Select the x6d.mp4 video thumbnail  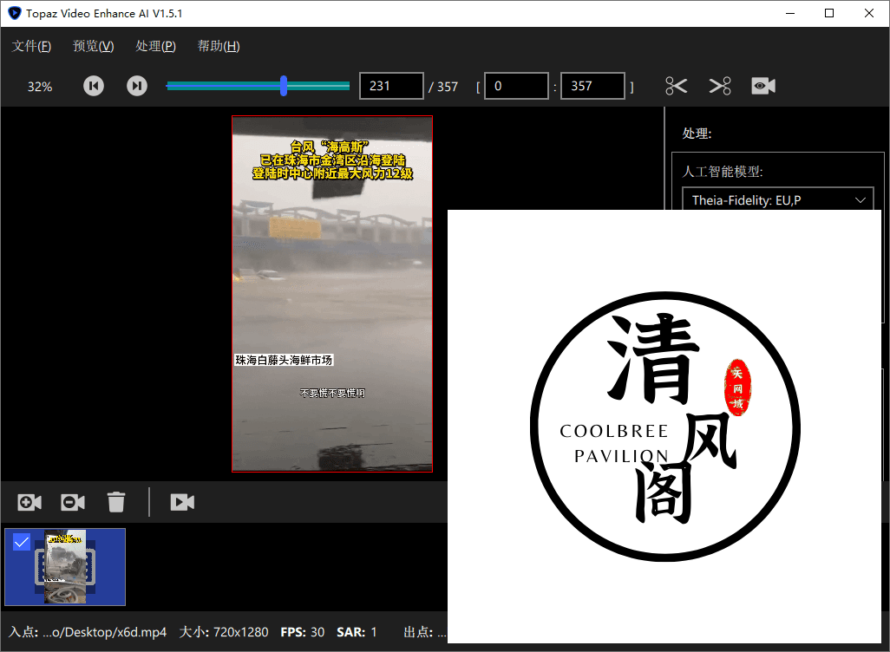[65, 567]
